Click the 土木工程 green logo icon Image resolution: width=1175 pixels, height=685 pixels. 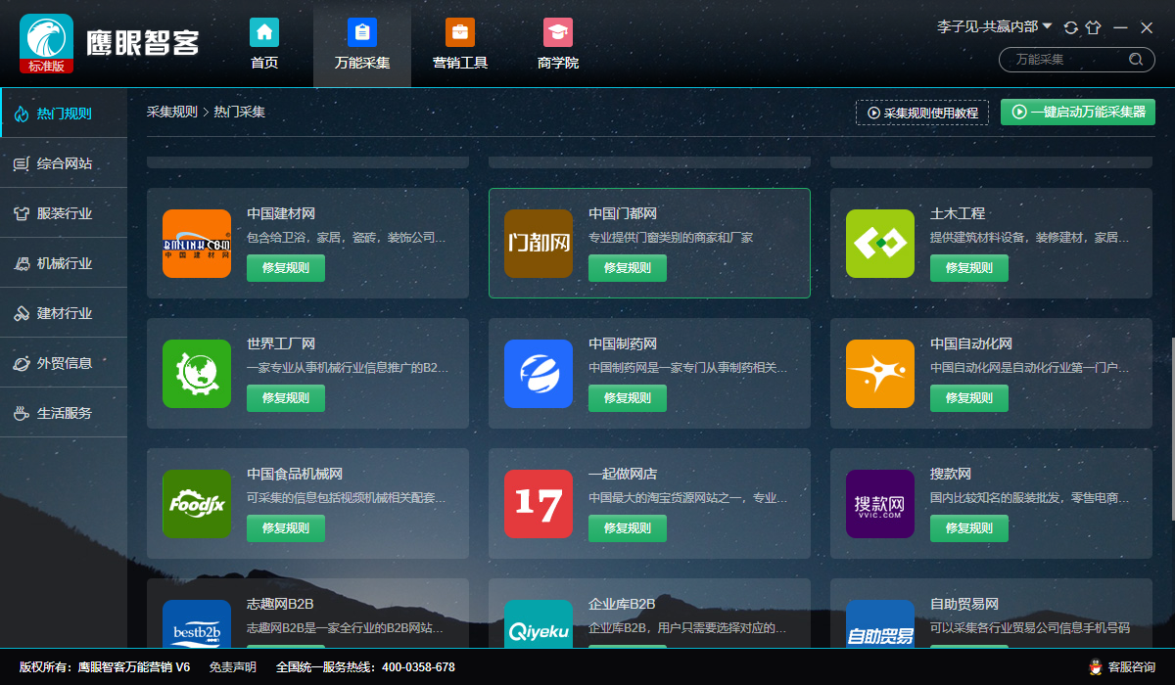pyautogui.click(x=880, y=243)
